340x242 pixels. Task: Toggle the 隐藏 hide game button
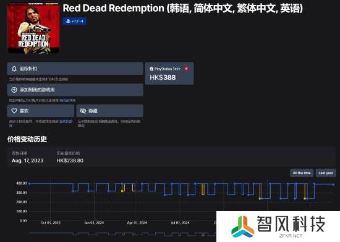pos(109,111)
